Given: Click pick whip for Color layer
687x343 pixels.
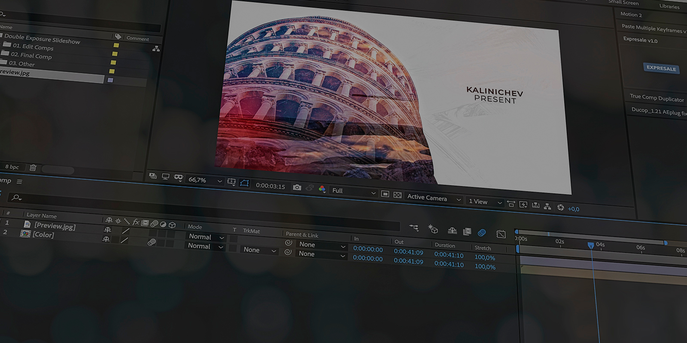Looking at the screenshot, I should pyautogui.click(x=288, y=252).
